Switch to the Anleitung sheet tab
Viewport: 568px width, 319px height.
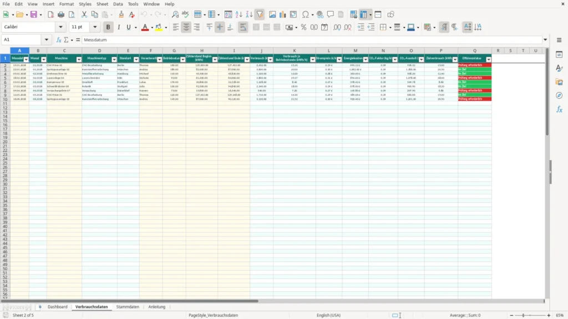pyautogui.click(x=156, y=307)
